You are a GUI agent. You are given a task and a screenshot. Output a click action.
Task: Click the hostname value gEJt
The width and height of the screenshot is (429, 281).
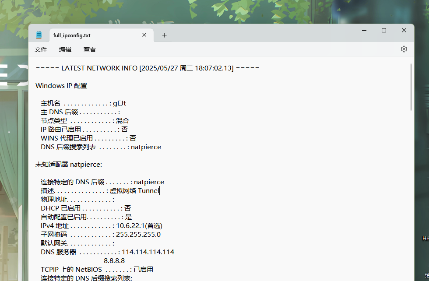tap(120, 103)
